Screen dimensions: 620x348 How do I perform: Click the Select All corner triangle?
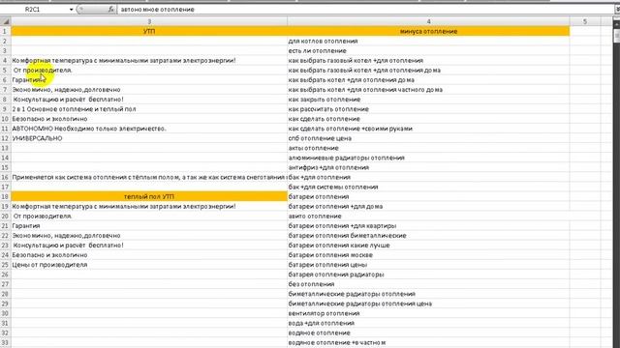pos(6,21)
